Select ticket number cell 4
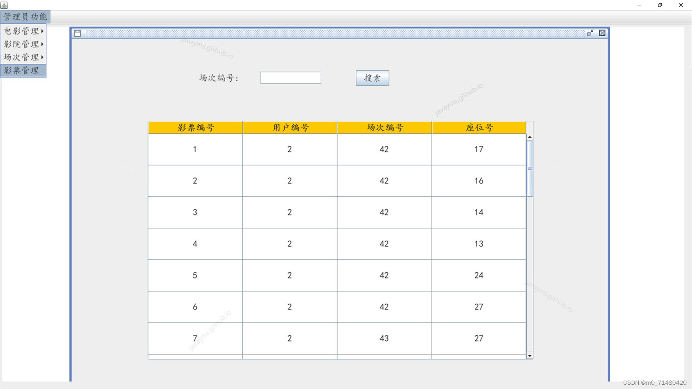Screen dimensions: 692x389 pos(195,244)
